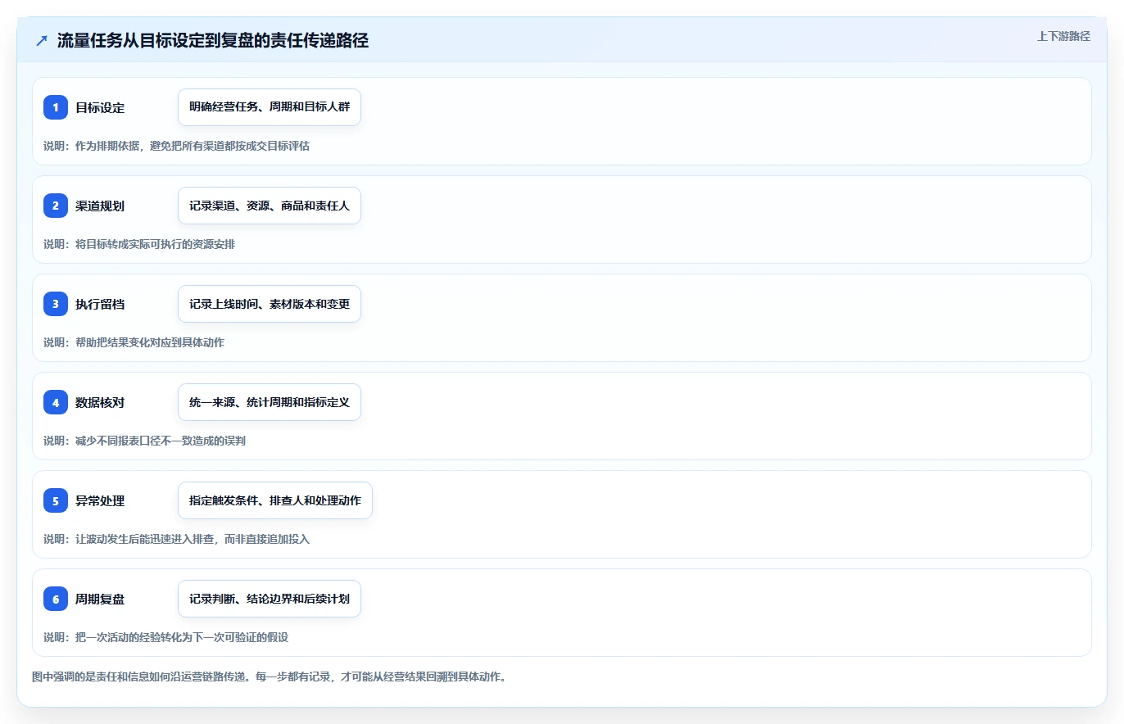Select the 明确经营任务、周期和目标人群 box
The image size is (1124, 724).
(270, 107)
